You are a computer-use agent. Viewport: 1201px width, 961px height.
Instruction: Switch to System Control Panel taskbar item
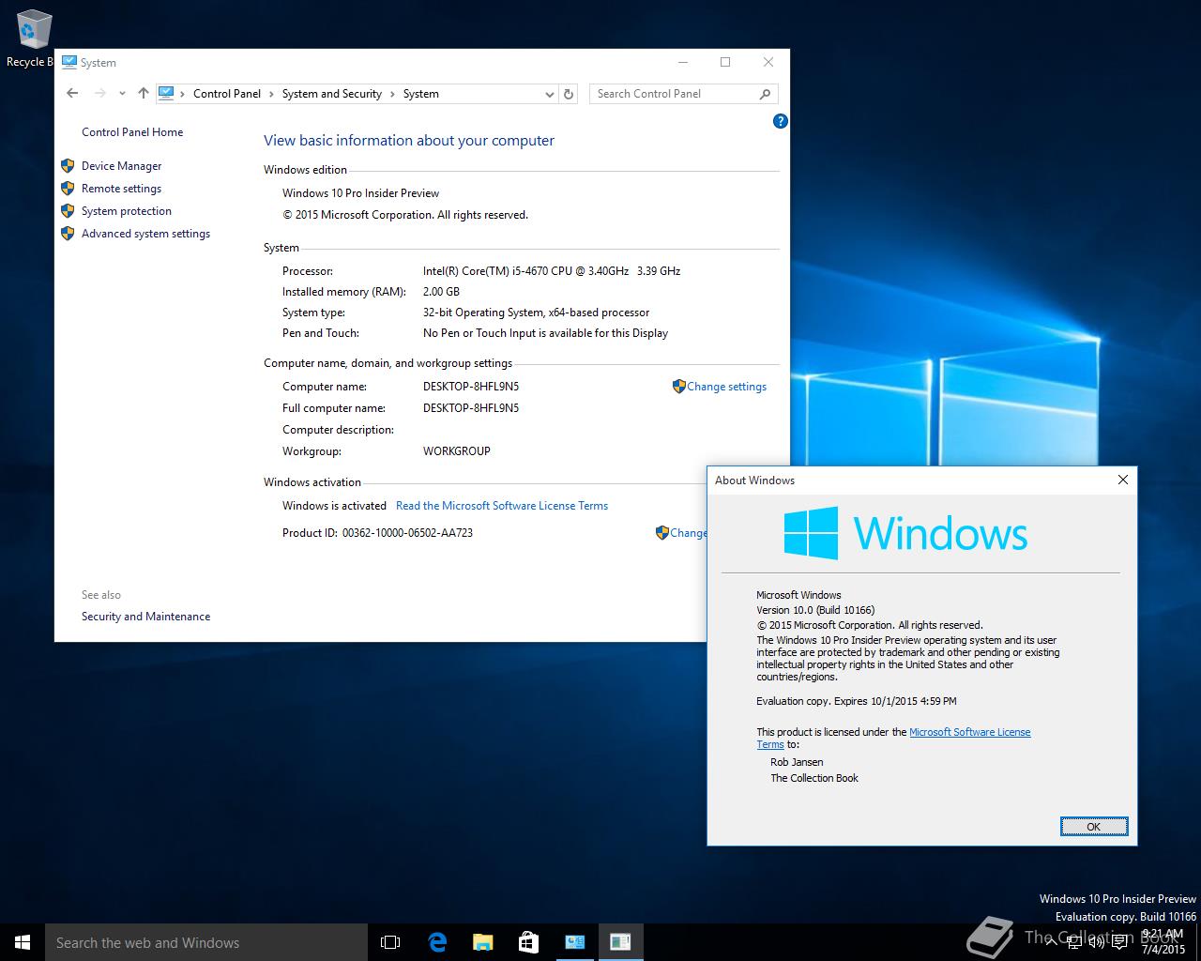(x=574, y=942)
